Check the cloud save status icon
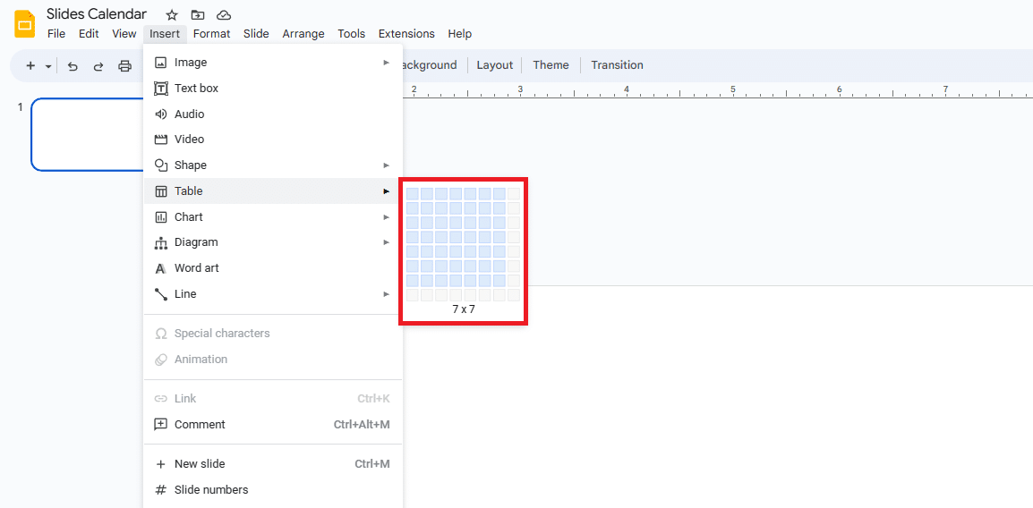1033x508 pixels. (224, 15)
